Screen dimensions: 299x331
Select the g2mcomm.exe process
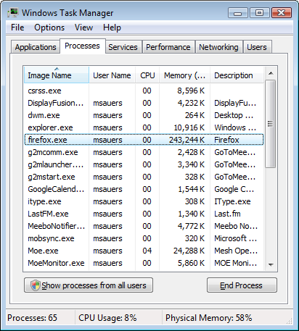tap(144, 152)
